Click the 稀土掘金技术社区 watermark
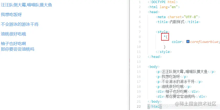 coord(195,104)
